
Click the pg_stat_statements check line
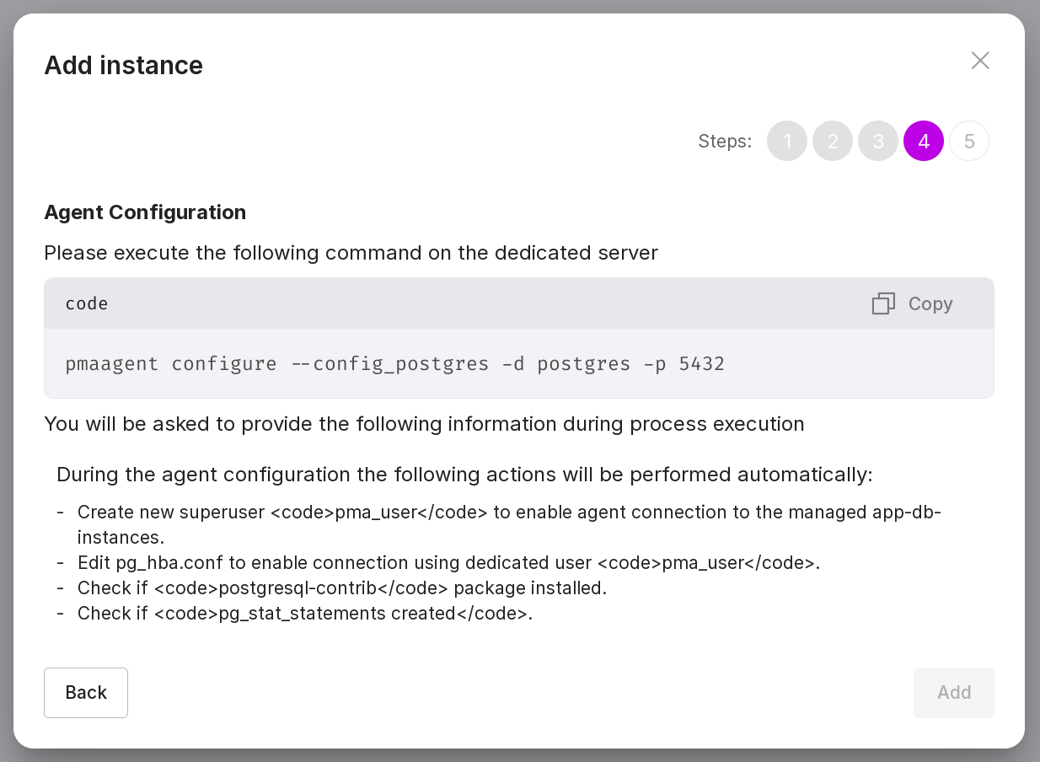(304, 614)
